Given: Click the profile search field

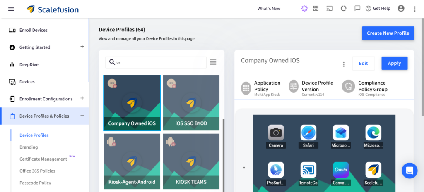Looking at the screenshot, I should pos(156,62).
